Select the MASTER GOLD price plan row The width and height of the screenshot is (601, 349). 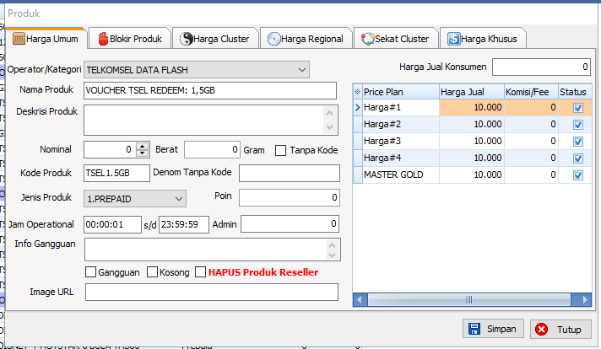(472, 174)
